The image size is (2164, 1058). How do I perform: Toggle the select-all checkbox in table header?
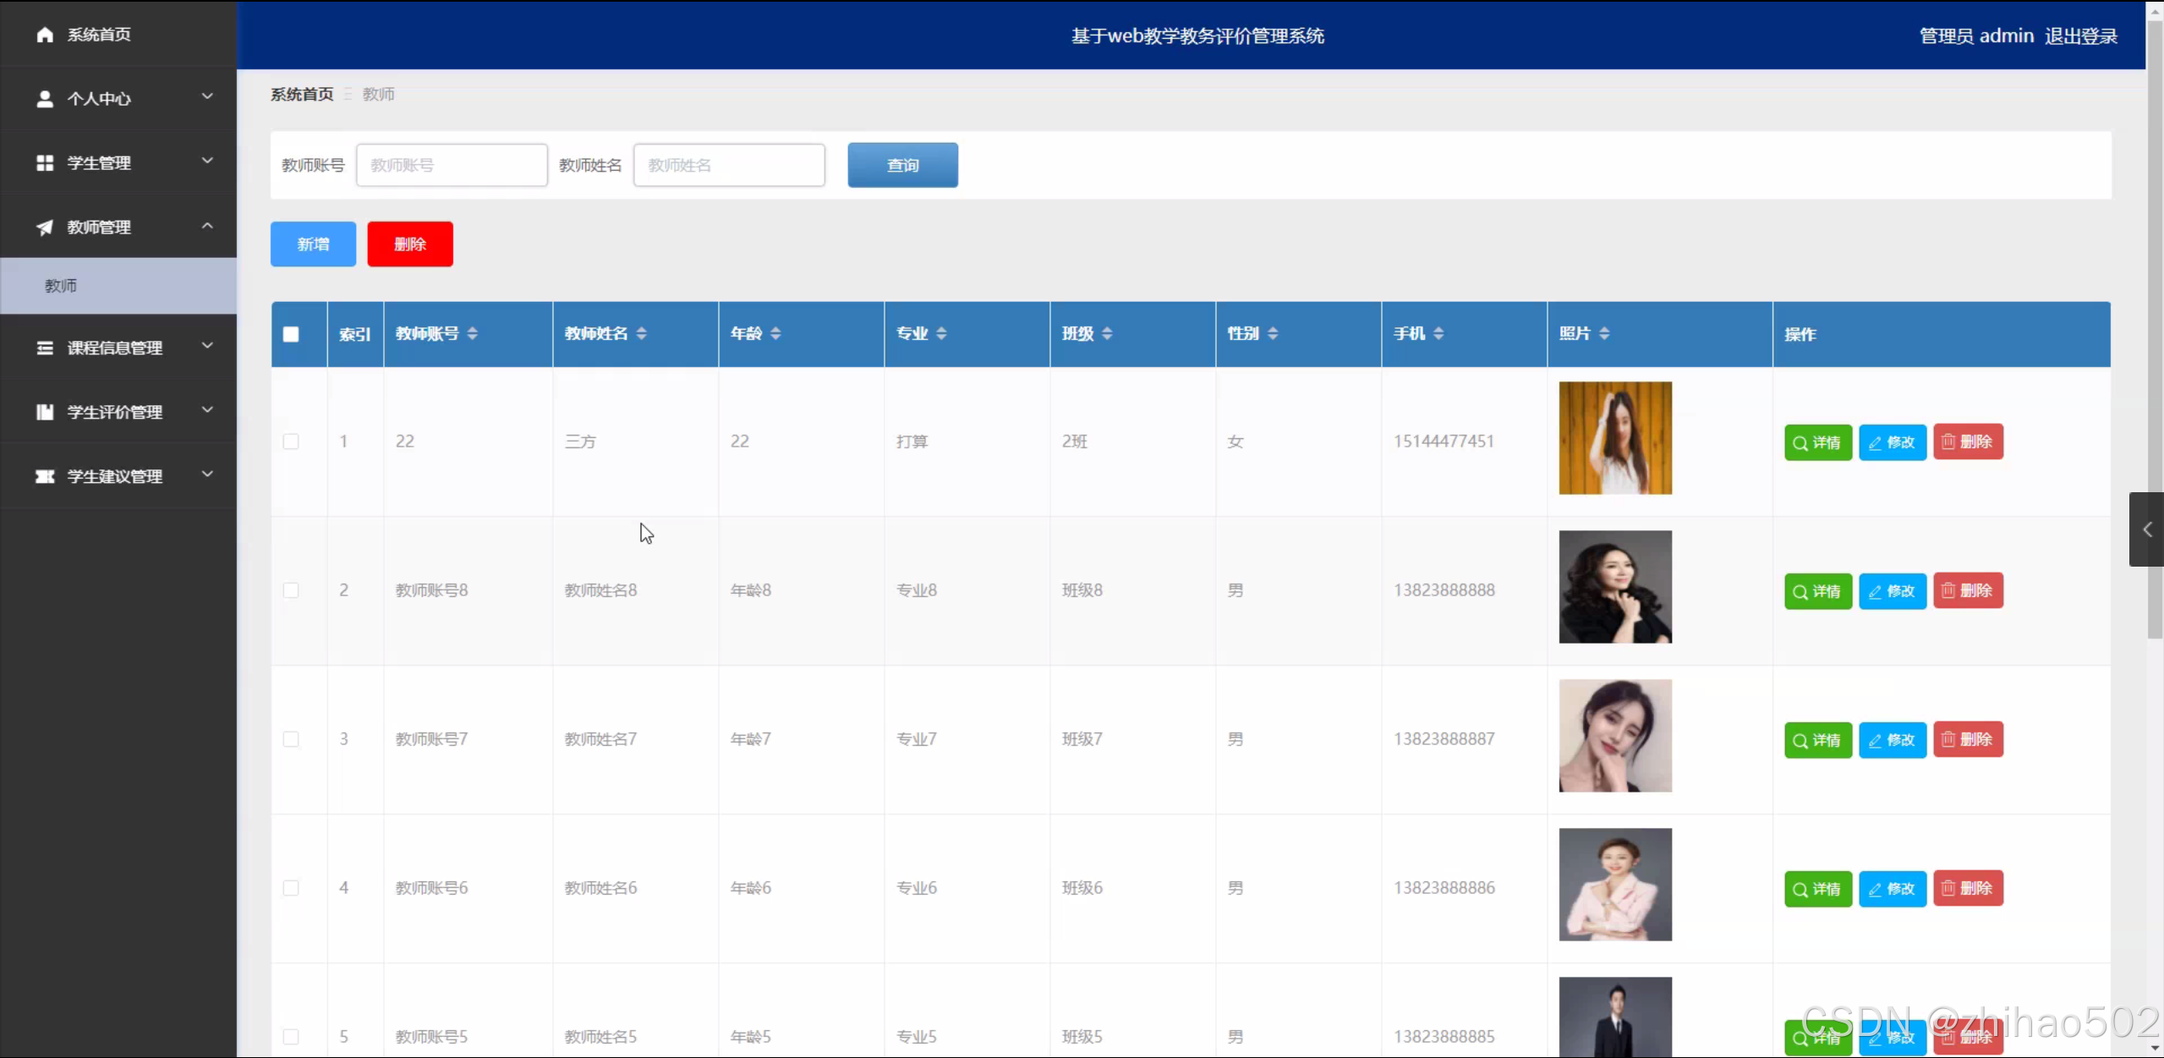click(x=291, y=334)
